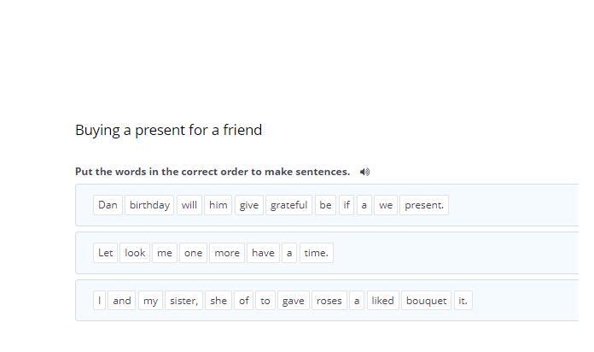This screenshot has height=352, width=594.
Task: Click the word tile "birthday"
Action: 149,205
